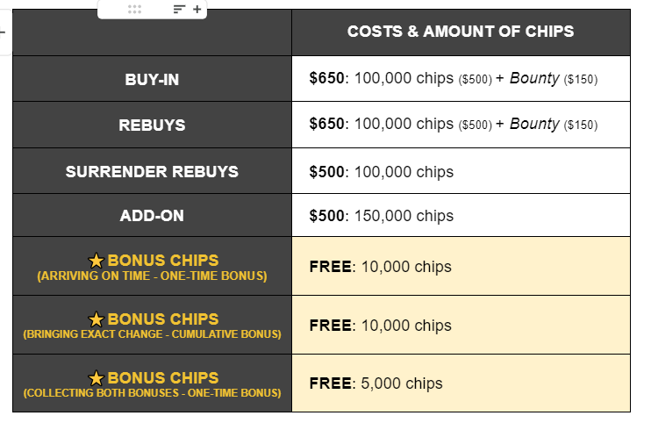Screen dimensions: 651x430
Task: Click the FREE: 5,000 chips cell
Action: click(x=461, y=383)
